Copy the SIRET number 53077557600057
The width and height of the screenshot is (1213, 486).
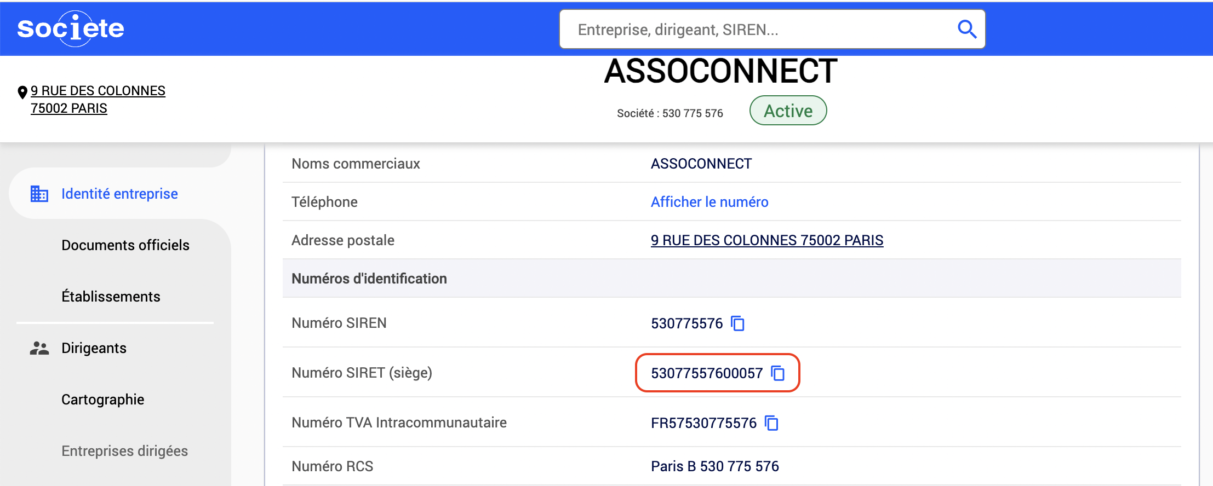click(778, 373)
